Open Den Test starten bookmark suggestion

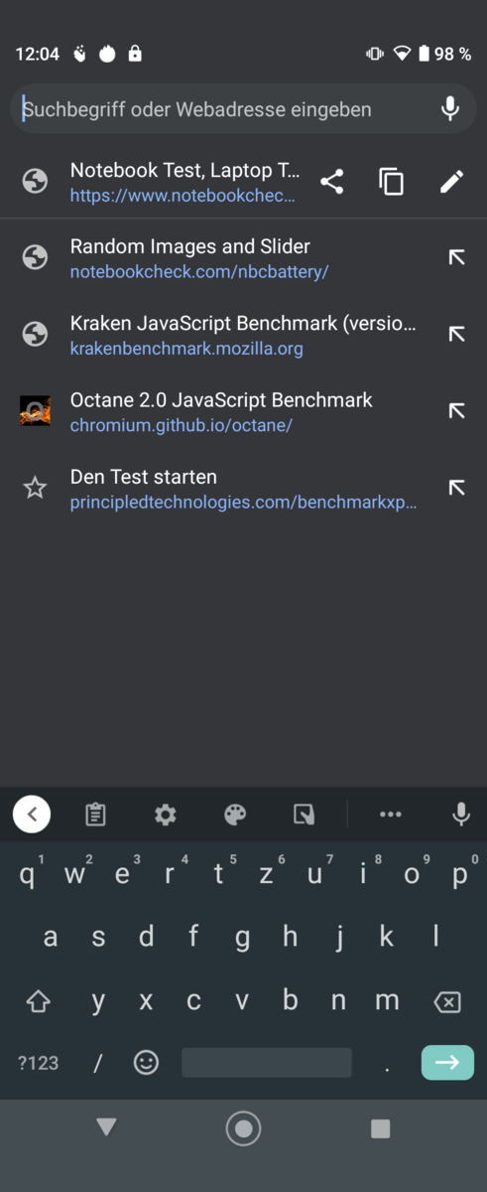pyautogui.click(x=244, y=489)
